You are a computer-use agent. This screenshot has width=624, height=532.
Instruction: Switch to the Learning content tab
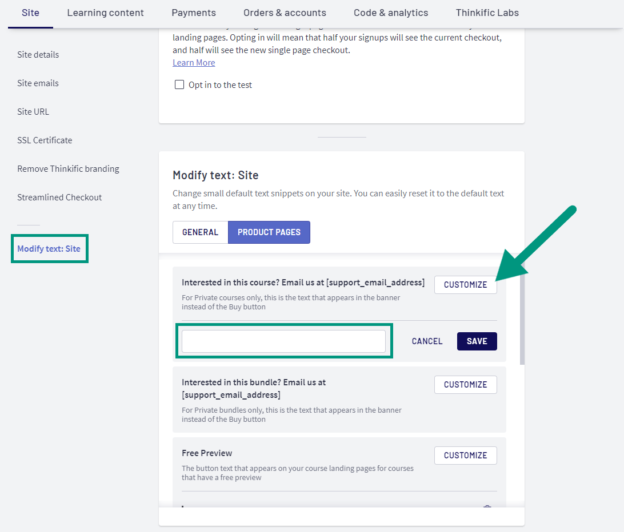[x=105, y=13]
